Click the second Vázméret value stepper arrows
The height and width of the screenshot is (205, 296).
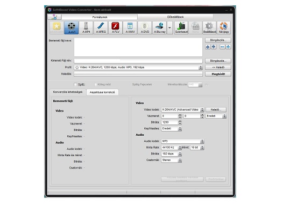pyautogui.click(x=202, y=116)
